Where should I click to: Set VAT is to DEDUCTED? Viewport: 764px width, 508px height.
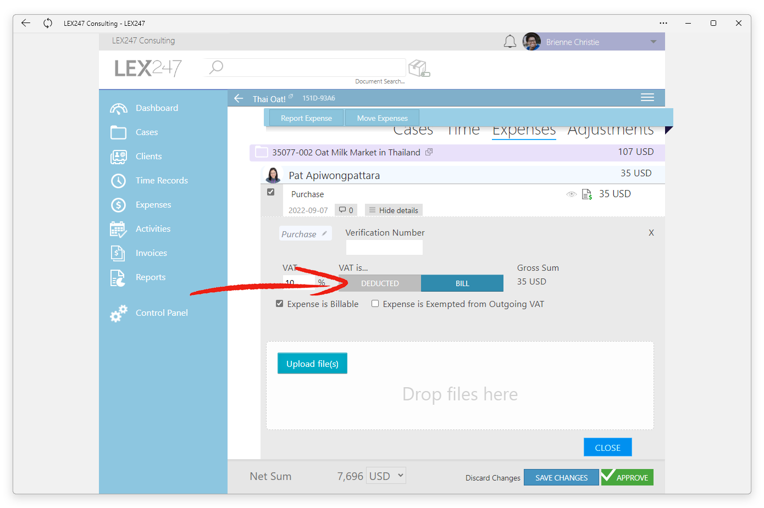pos(380,283)
